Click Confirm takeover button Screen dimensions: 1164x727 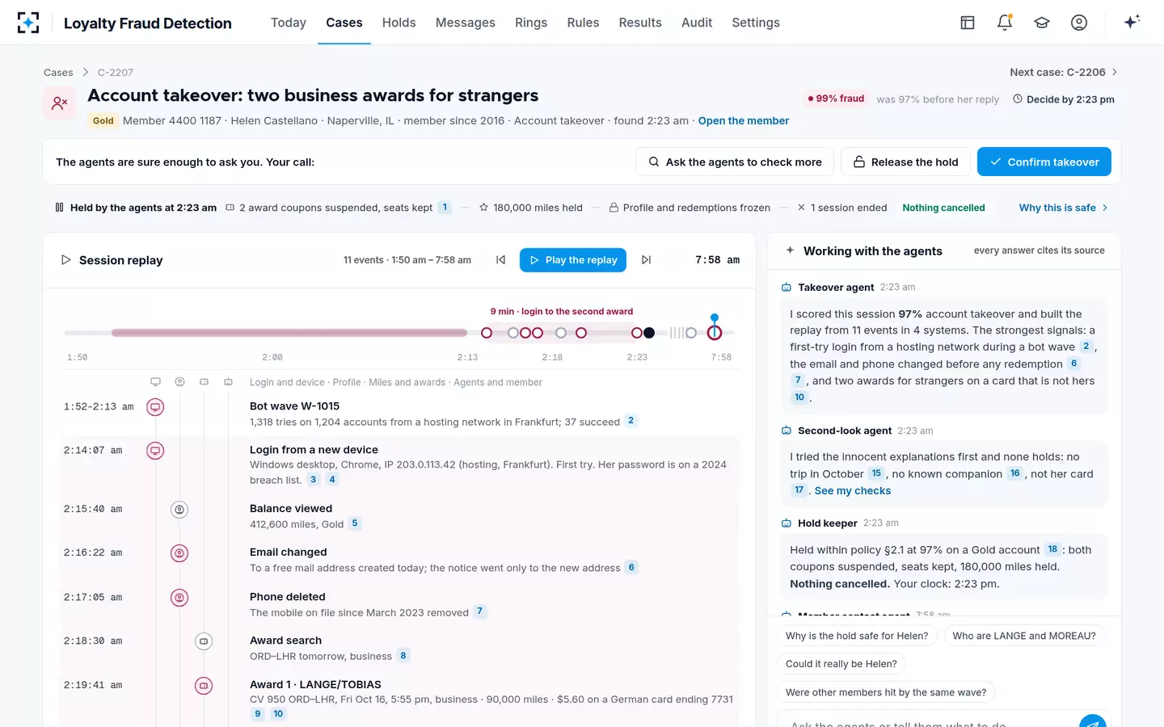pyautogui.click(x=1044, y=162)
